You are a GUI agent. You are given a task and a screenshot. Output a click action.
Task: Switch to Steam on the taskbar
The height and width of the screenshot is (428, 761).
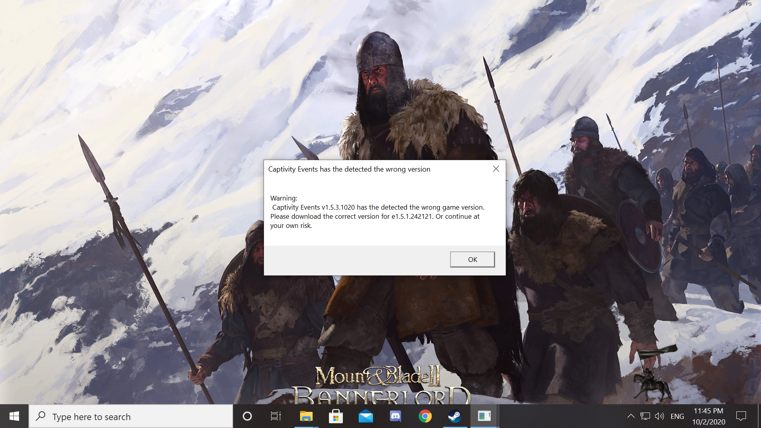click(455, 416)
